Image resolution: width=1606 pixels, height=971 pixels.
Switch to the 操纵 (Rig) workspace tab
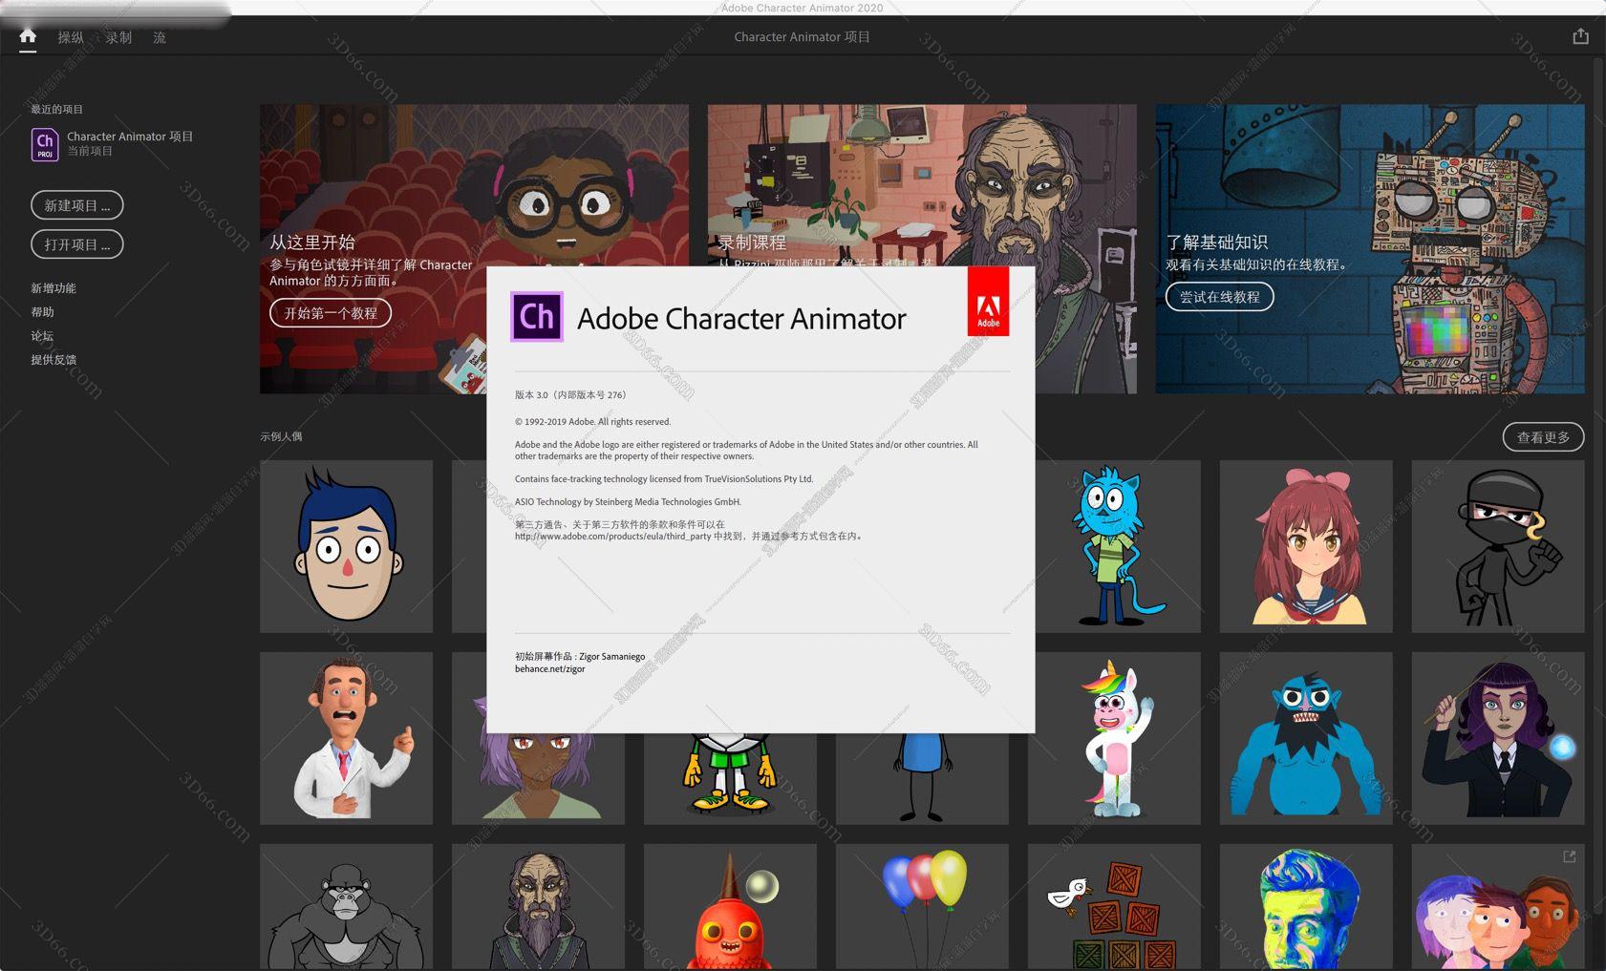click(71, 37)
